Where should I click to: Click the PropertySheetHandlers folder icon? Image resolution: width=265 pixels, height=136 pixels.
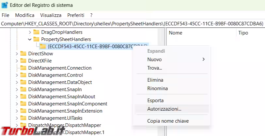tap(36, 39)
